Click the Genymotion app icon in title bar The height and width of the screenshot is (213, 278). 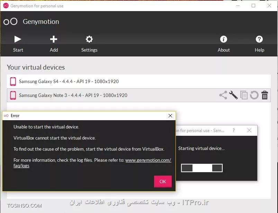6,6
